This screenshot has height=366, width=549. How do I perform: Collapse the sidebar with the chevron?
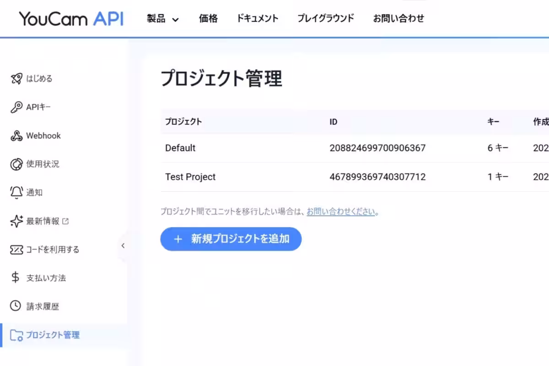pos(123,246)
